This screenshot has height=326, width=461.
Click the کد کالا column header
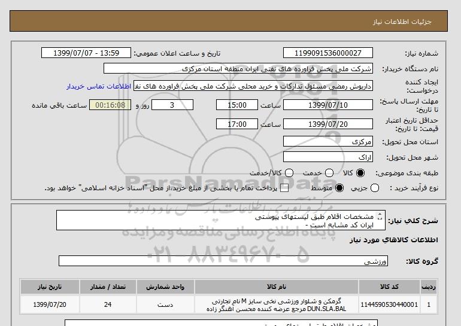coord(389,287)
